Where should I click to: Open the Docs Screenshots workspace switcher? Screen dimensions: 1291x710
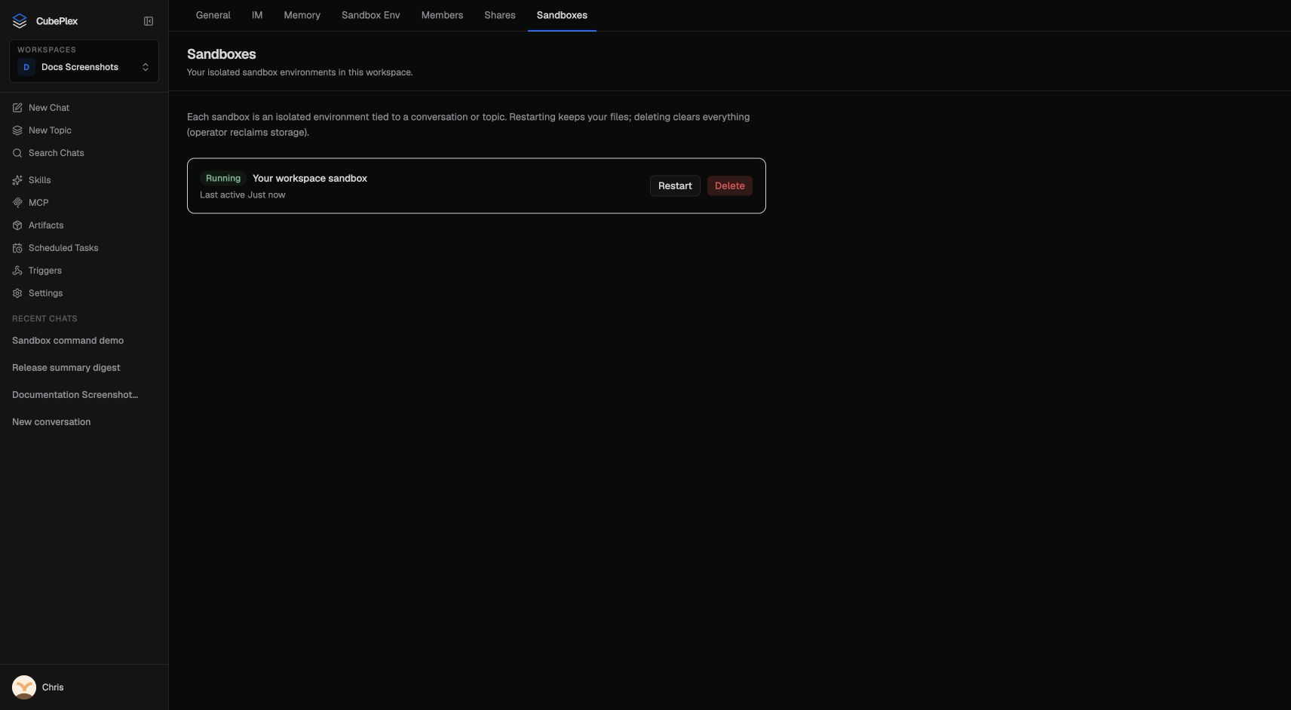[x=84, y=61]
